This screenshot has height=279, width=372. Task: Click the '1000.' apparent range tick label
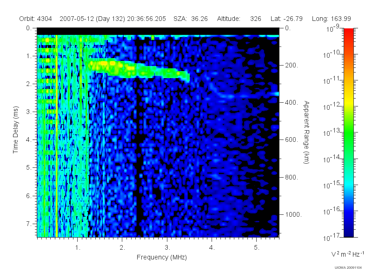click(293, 214)
